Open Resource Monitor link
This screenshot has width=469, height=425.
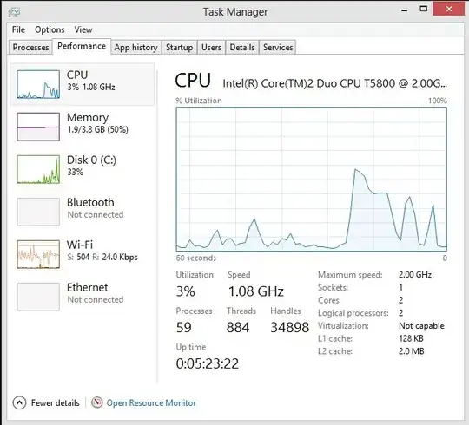[x=151, y=403]
